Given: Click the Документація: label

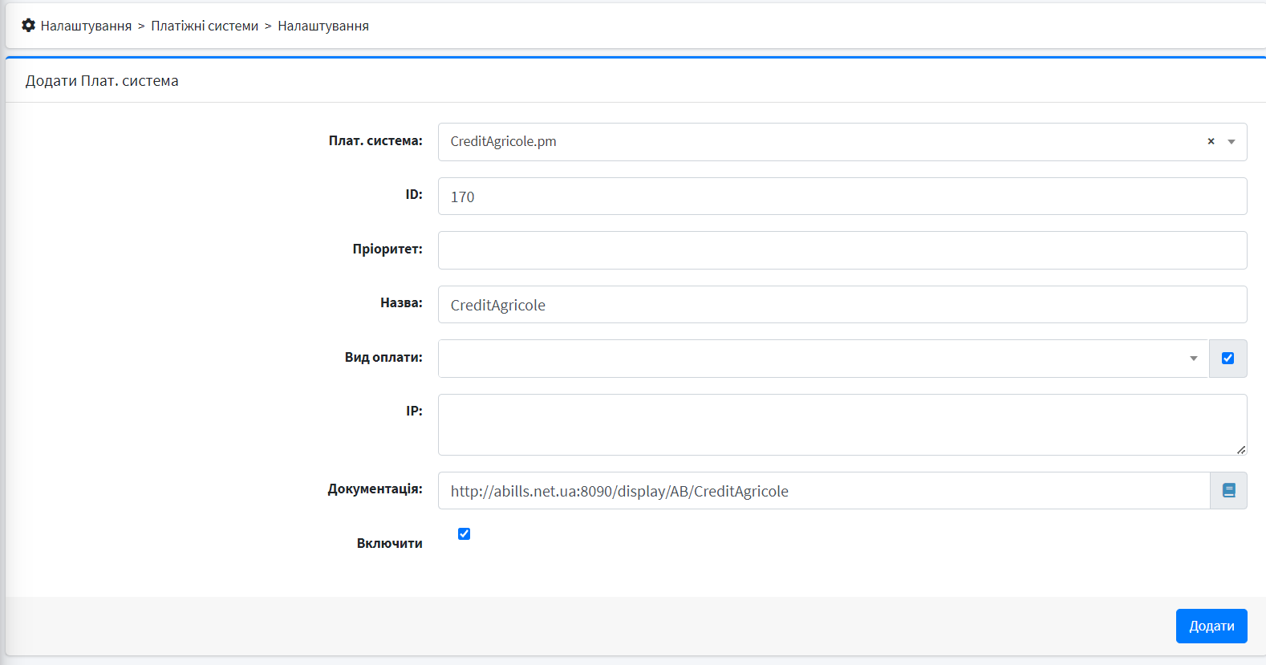Looking at the screenshot, I should point(375,489).
